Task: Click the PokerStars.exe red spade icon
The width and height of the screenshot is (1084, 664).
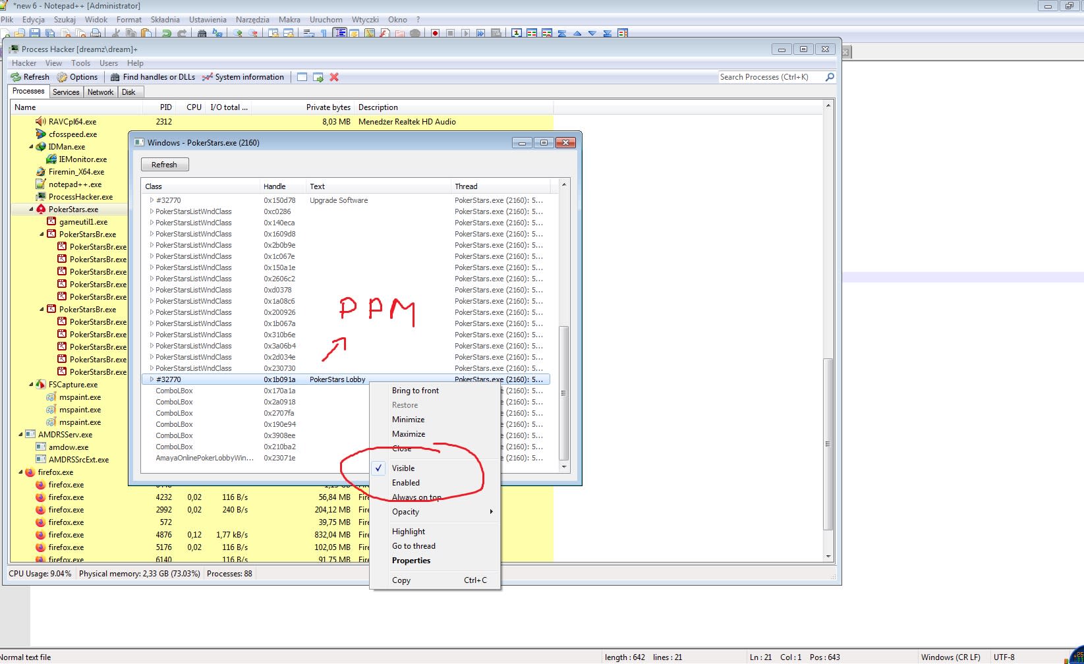Action: coord(41,209)
